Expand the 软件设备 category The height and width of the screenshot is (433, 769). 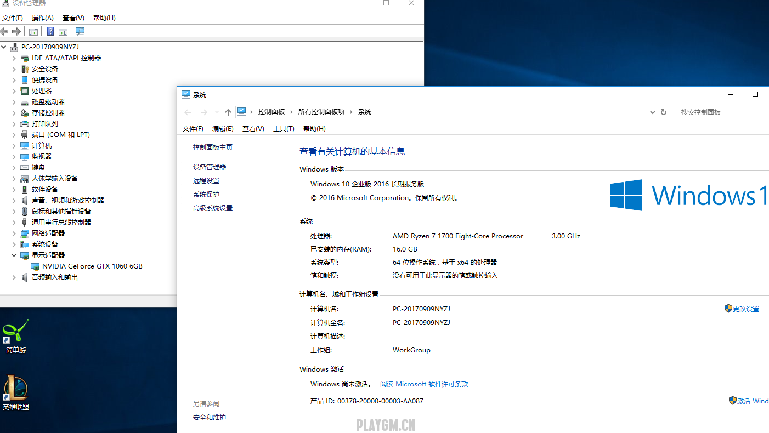[x=14, y=190]
